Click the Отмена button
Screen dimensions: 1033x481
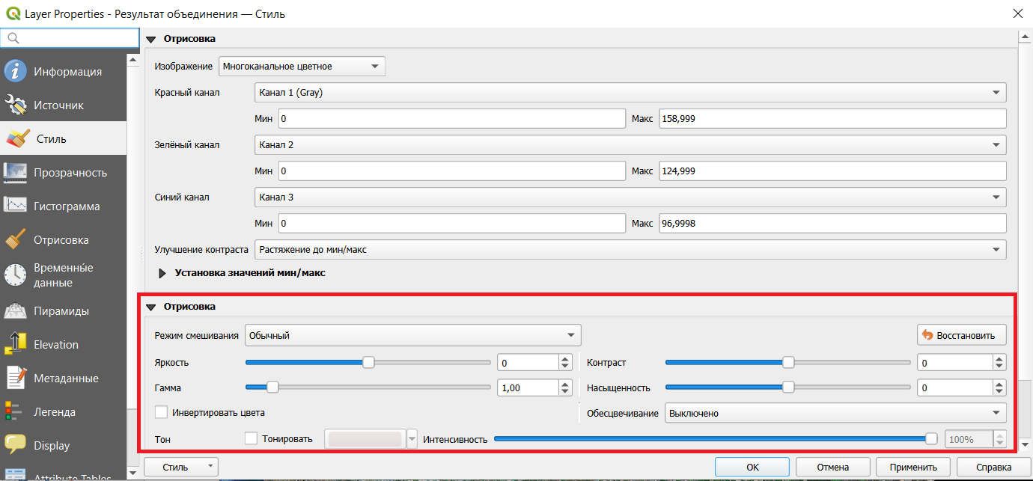point(832,467)
